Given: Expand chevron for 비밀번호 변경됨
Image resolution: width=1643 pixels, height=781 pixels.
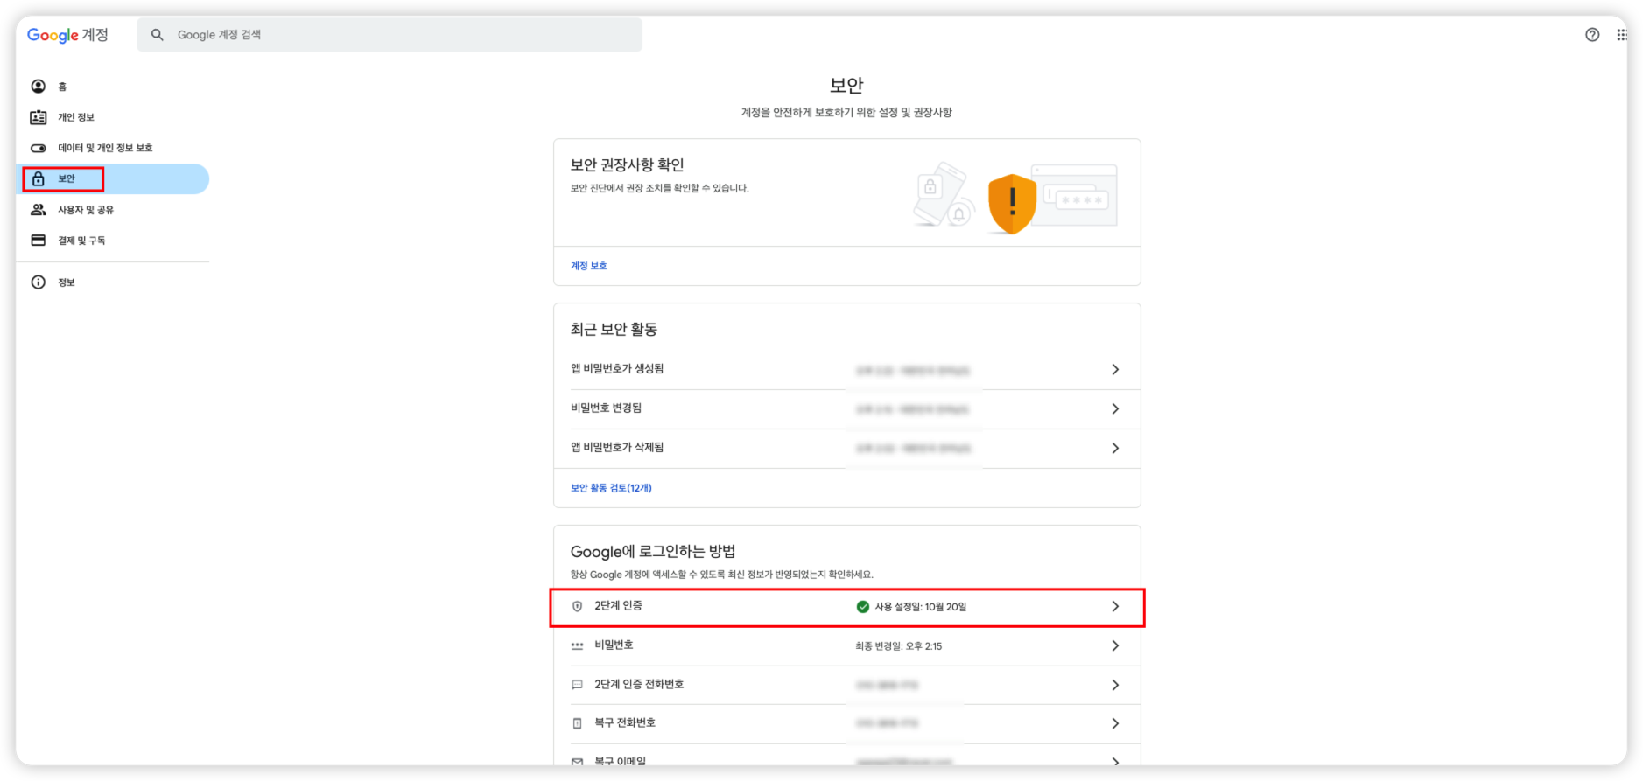Looking at the screenshot, I should pyautogui.click(x=1115, y=409).
